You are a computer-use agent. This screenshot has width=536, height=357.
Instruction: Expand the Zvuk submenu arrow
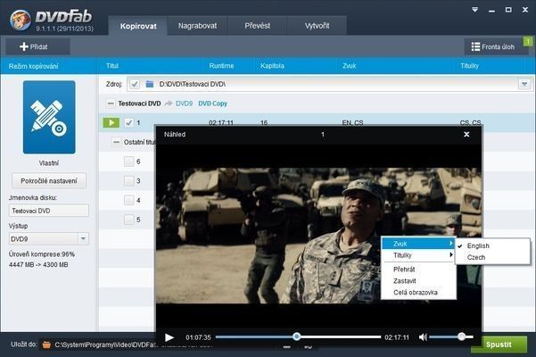click(451, 244)
